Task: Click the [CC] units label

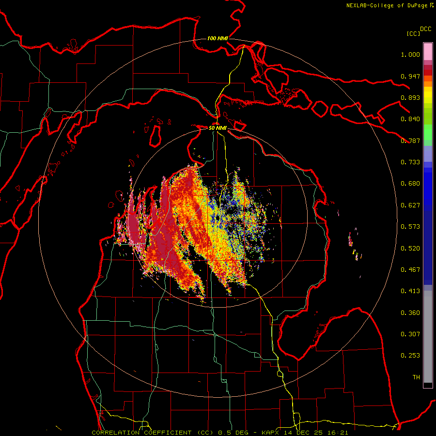Action: (413, 33)
